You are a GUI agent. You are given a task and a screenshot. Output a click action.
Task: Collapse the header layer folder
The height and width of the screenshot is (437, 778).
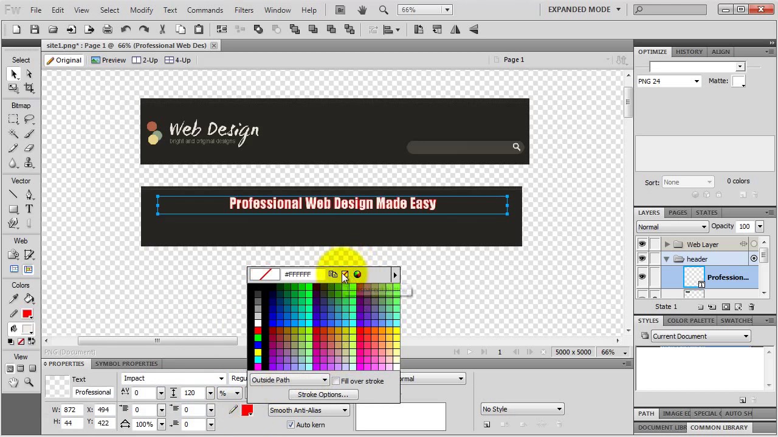click(x=666, y=259)
